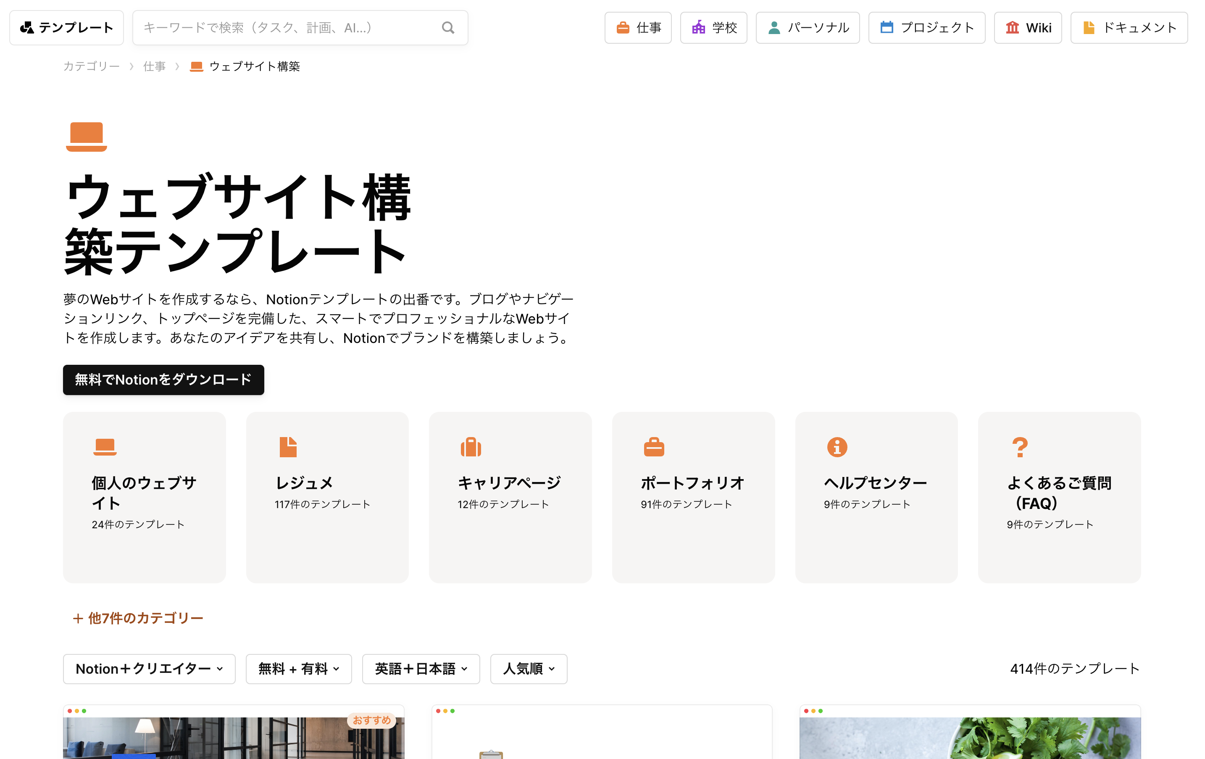1205x759 pixels.
Task: Click the 12件のテンプレート text under キャリアページ
Action: click(503, 505)
